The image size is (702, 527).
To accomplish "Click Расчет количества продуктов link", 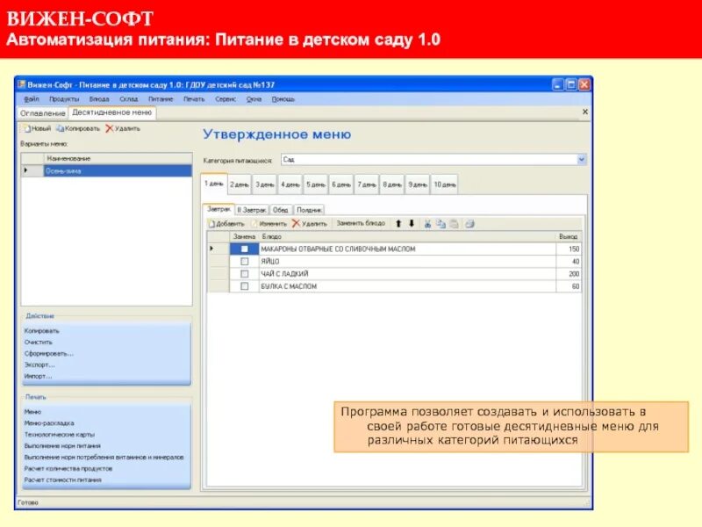I will click(68, 468).
